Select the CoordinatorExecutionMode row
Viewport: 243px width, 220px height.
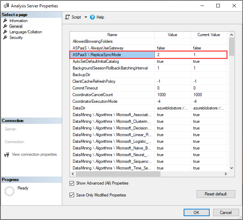(x=148, y=101)
